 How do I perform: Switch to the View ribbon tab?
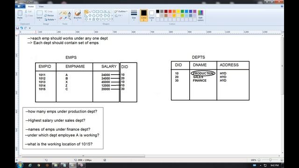[41, 7]
